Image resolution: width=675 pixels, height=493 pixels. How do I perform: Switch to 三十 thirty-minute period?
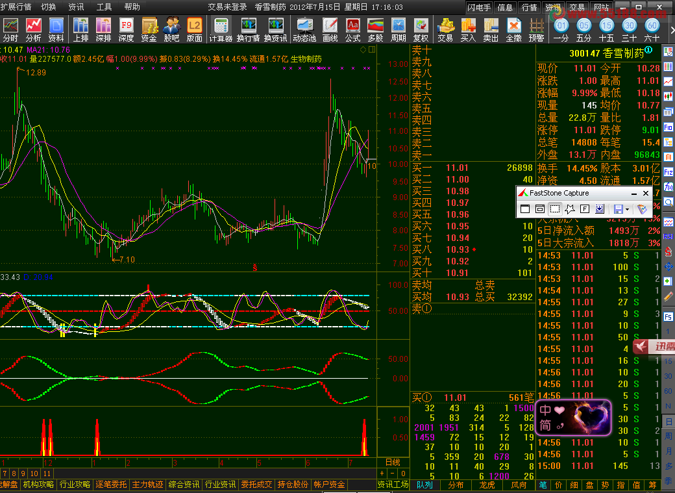(630, 30)
